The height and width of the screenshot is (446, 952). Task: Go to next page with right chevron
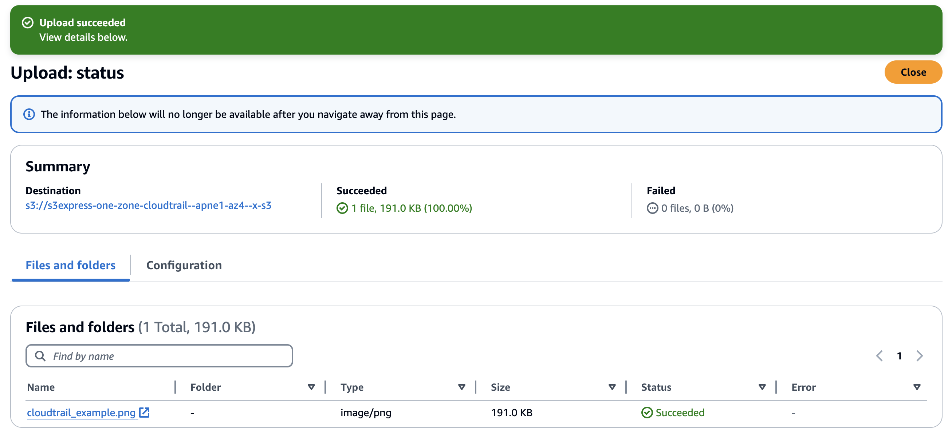(x=920, y=355)
